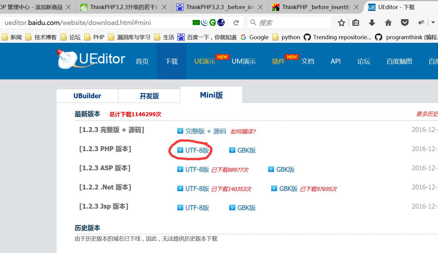Download the PHP 版本 GBK版
438x253 pixels.
tap(242, 150)
